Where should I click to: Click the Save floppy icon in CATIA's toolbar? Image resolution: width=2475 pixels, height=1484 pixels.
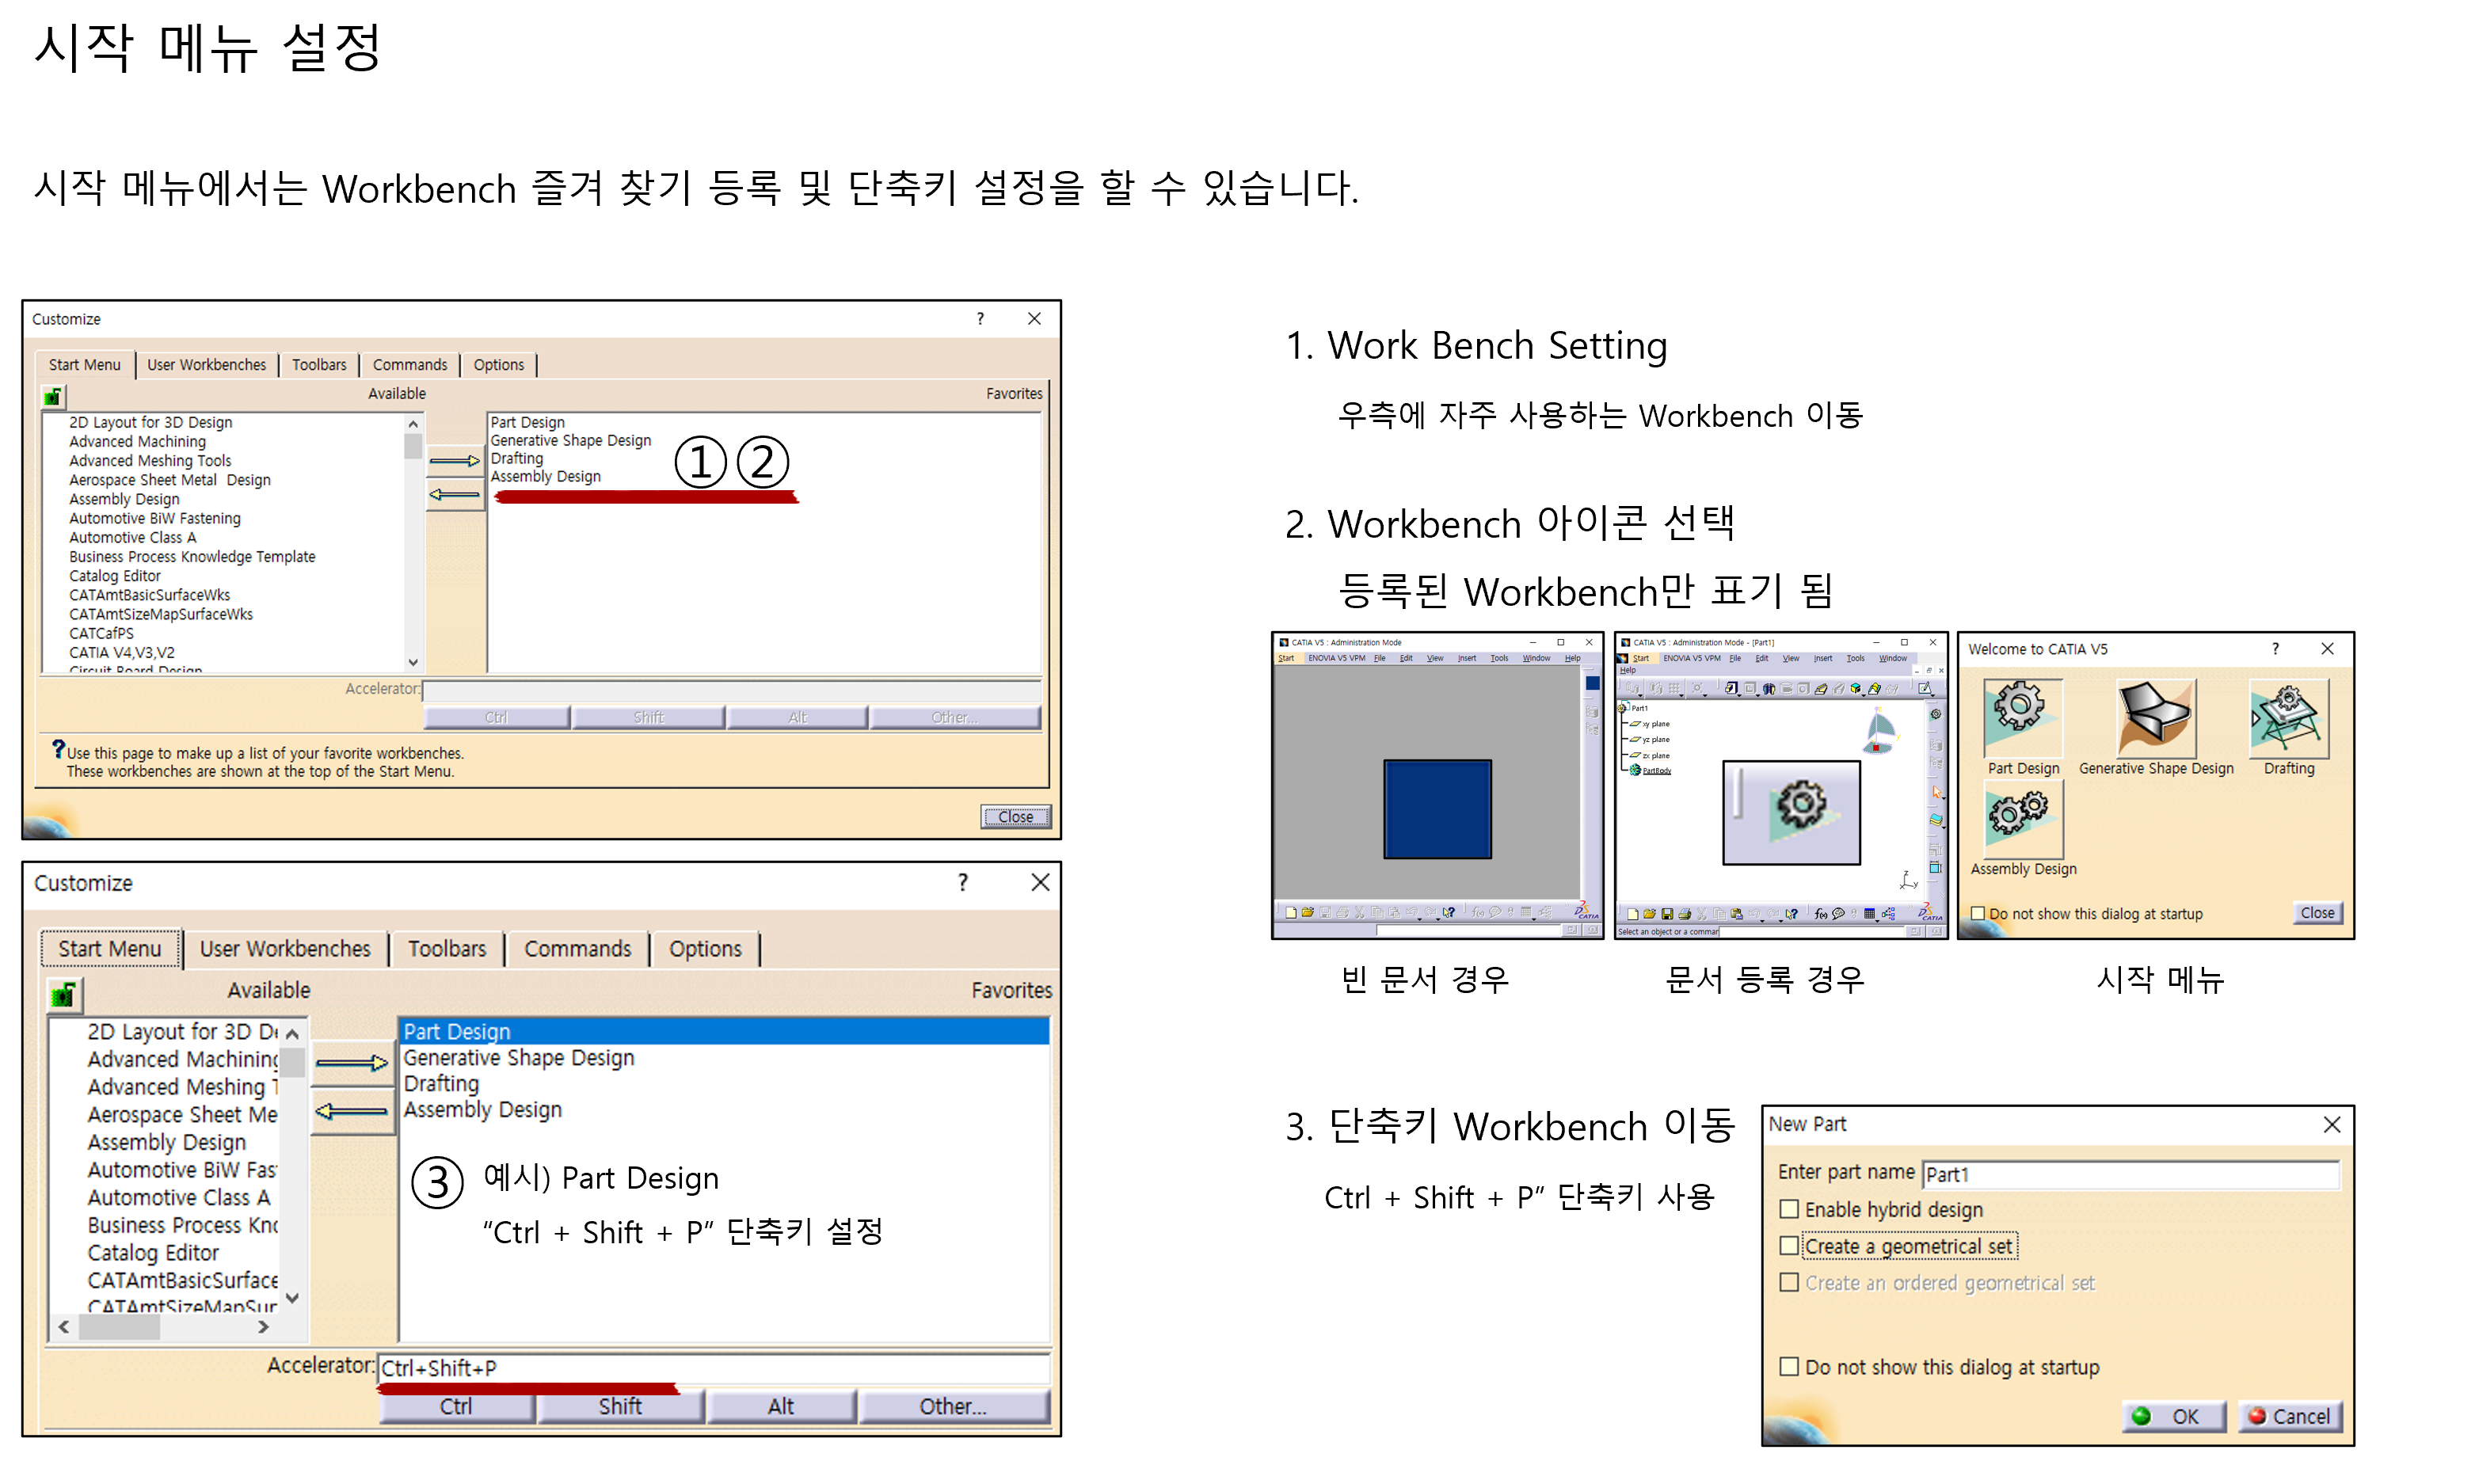(1668, 913)
